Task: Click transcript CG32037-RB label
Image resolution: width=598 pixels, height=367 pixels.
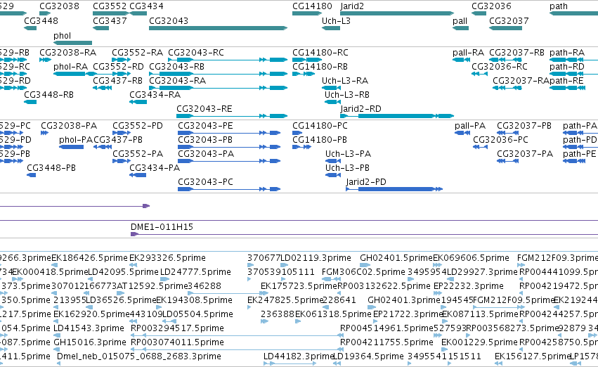Action: [516, 53]
